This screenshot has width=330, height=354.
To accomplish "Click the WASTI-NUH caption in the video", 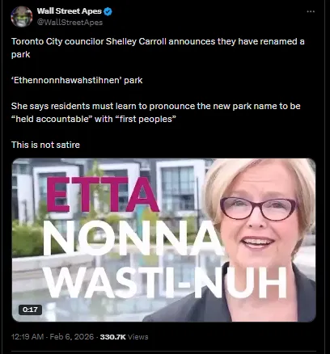I will [x=165, y=282].
